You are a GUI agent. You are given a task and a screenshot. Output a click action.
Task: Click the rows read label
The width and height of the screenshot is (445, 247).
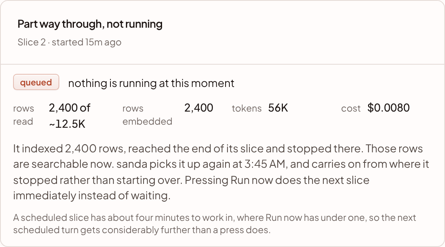(x=23, y=115)
